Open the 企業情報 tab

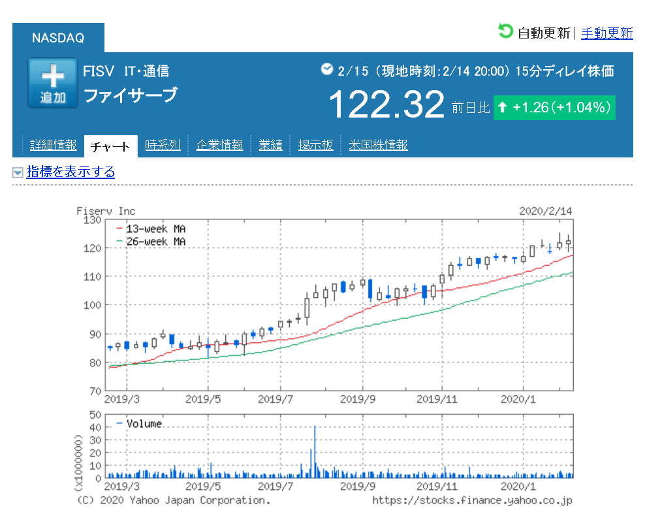219,145
